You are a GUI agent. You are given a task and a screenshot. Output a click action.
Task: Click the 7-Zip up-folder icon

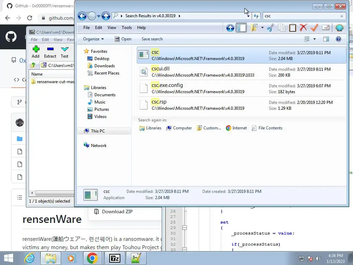coord(33,65)
